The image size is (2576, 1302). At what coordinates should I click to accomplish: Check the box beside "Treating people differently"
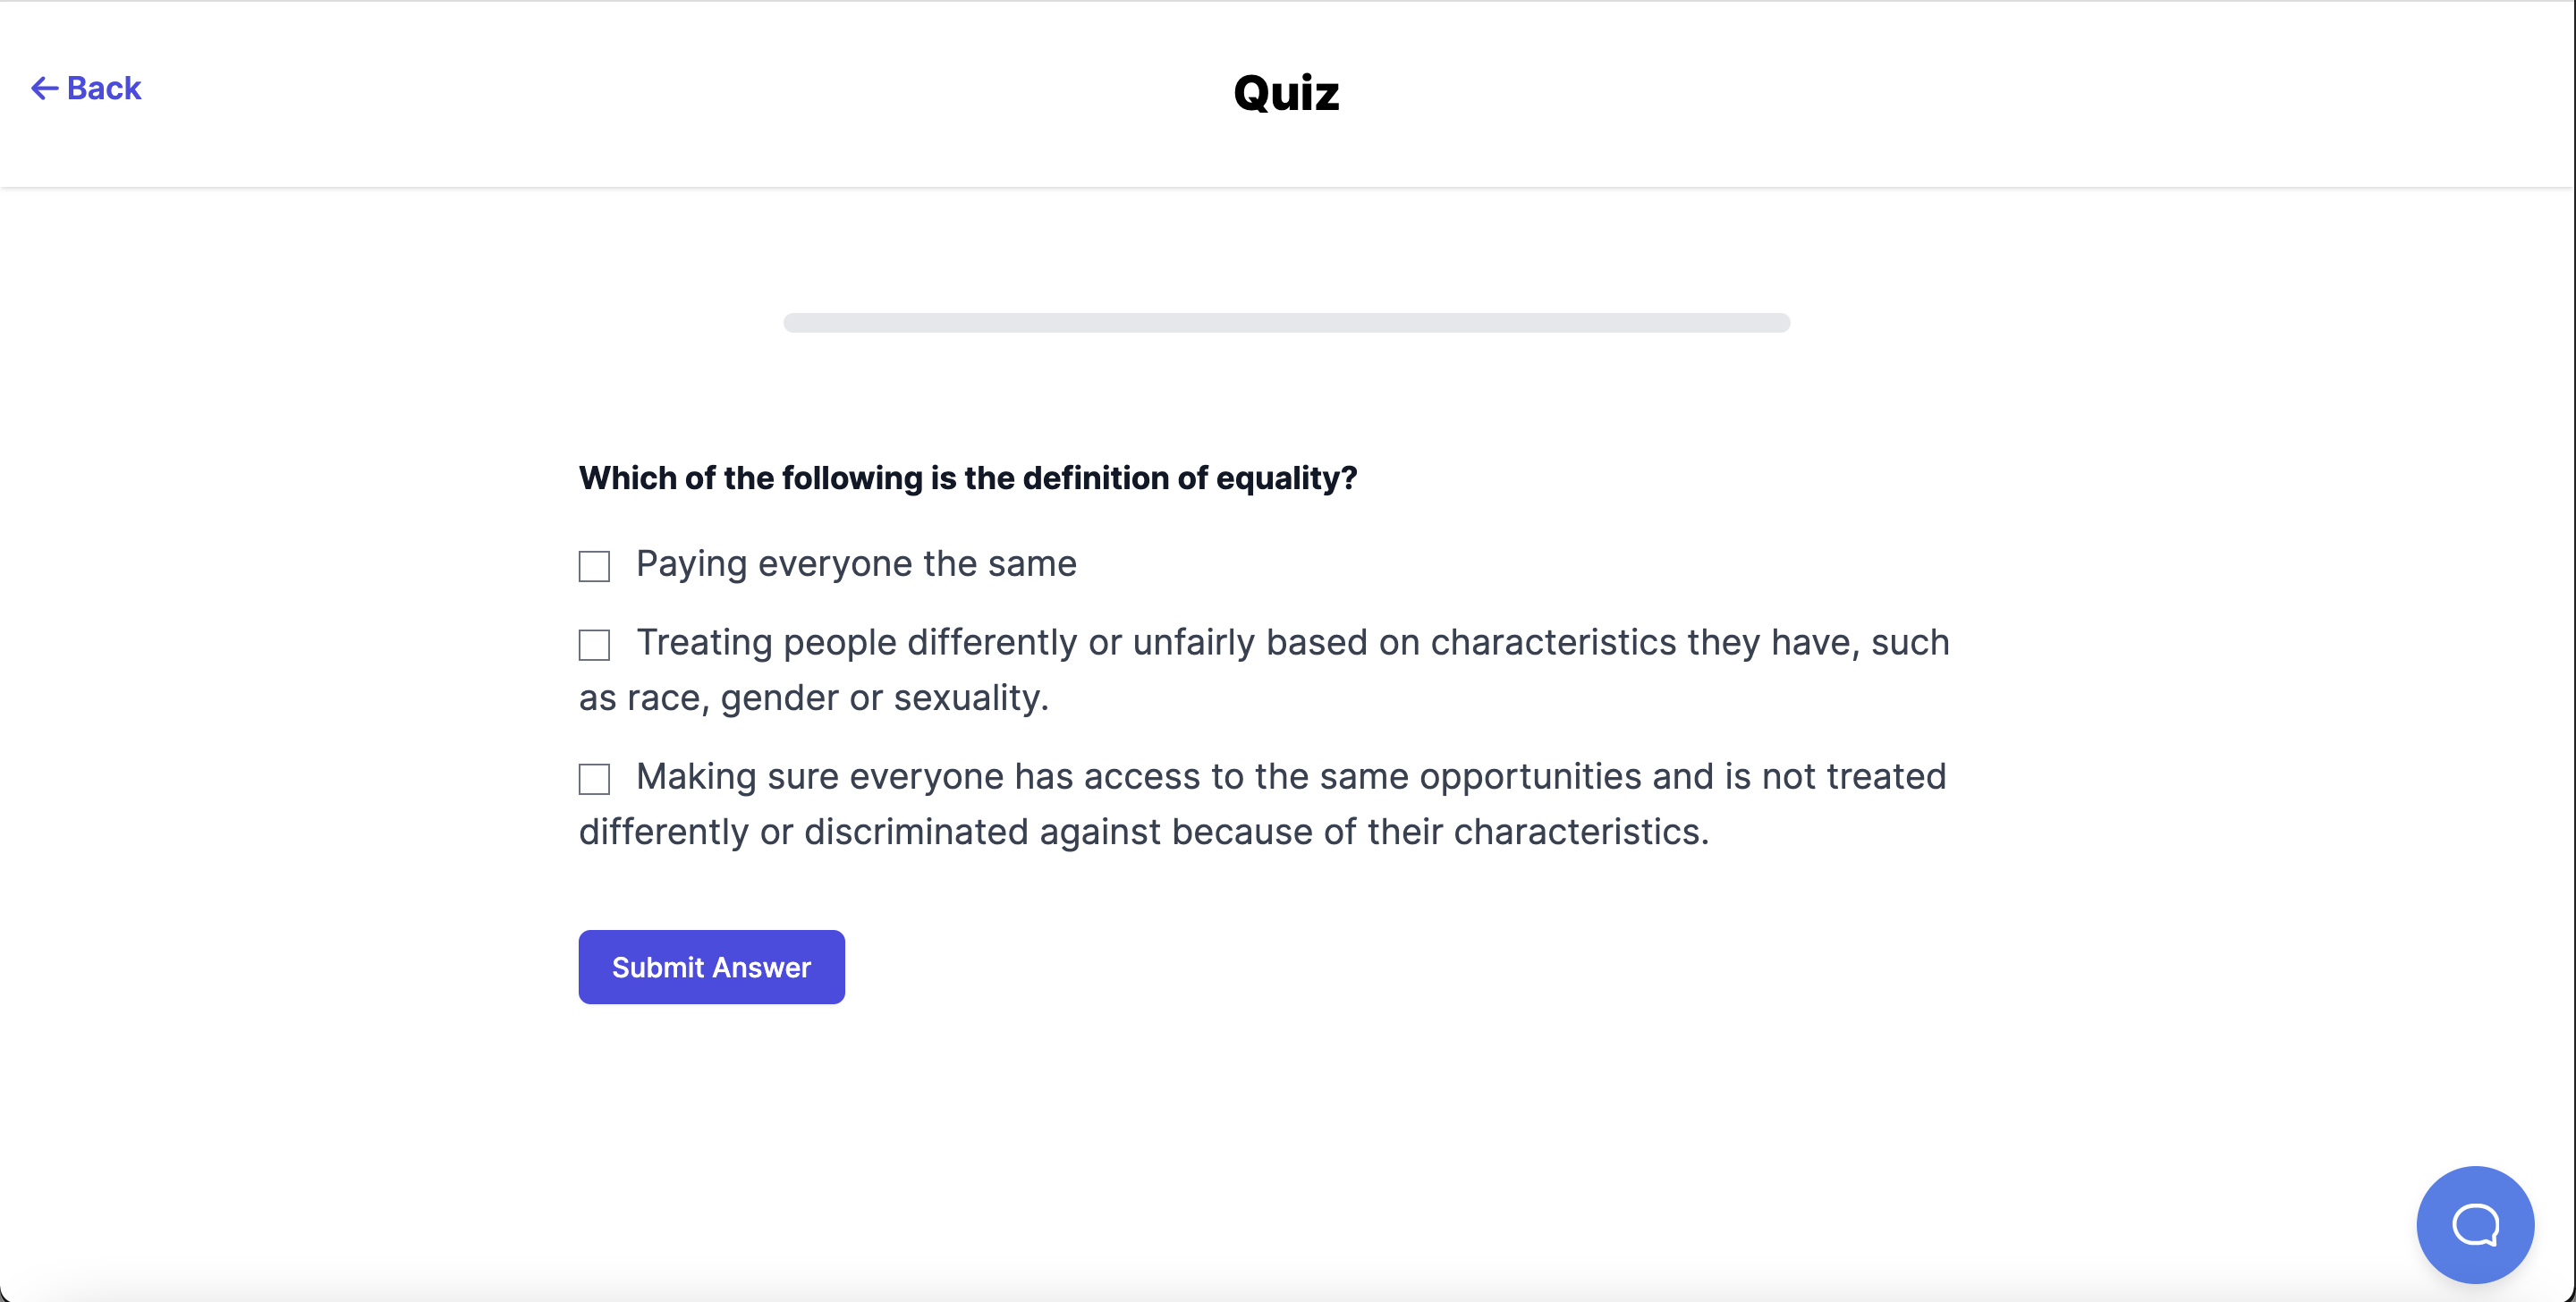[x=594, y=645]
